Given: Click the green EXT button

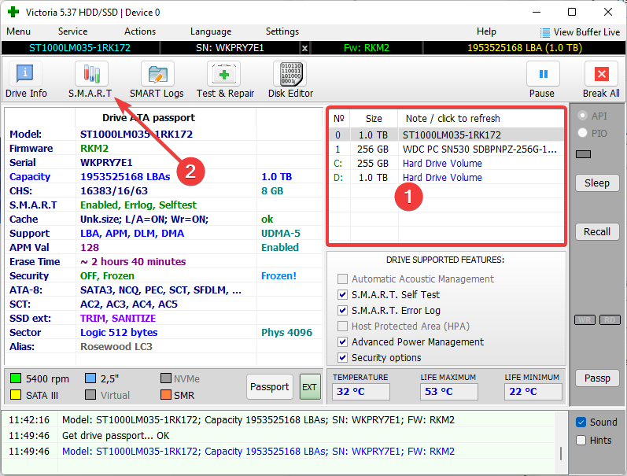Looking at the screenshot, I should coord(310,387).
